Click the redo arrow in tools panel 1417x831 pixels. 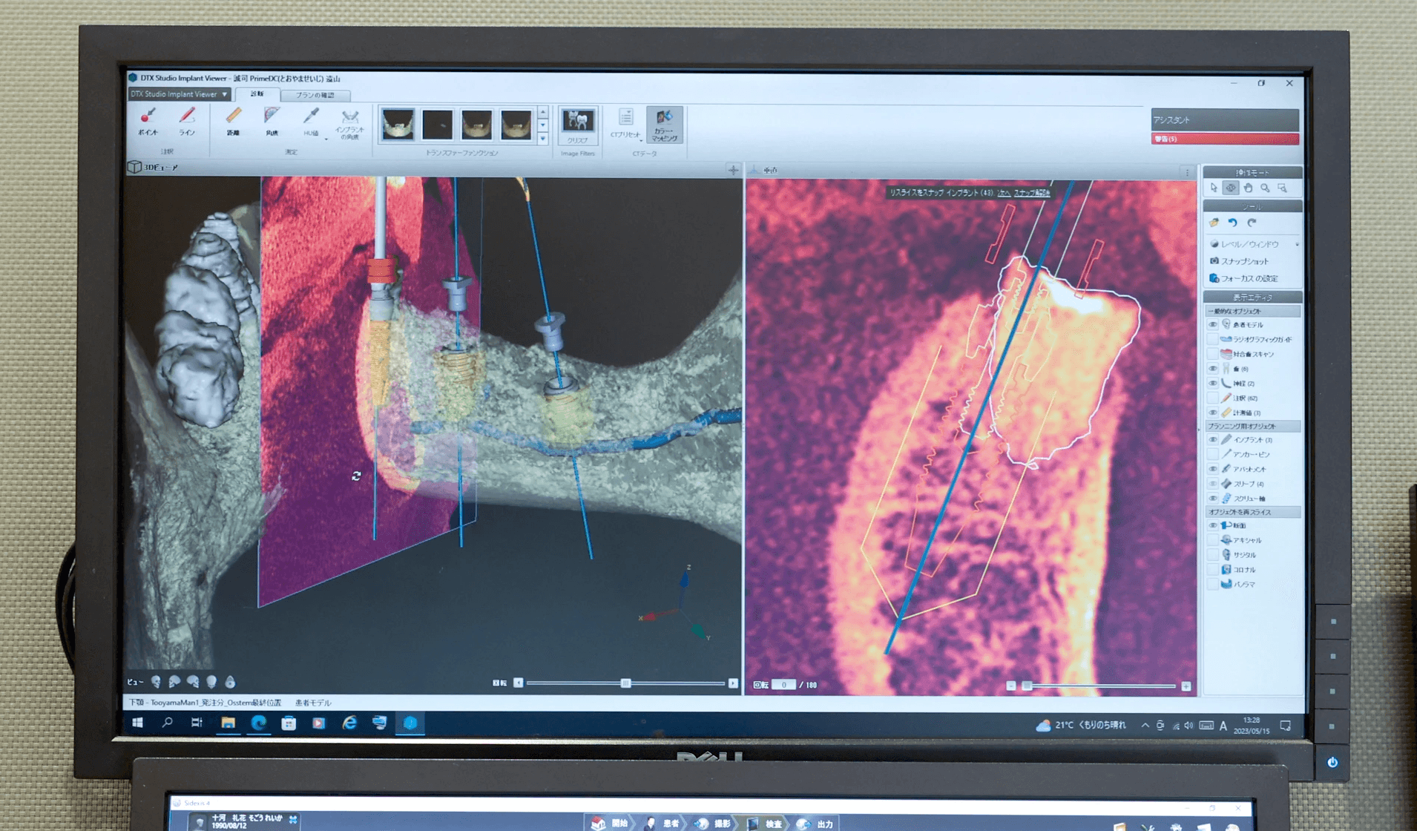click(x=1252, y=223)
